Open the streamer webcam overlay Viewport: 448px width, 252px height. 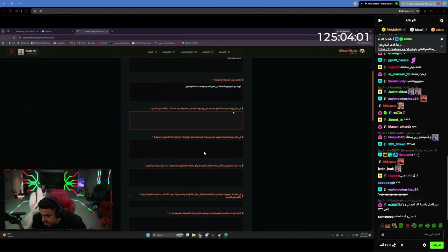coord(58,199)
